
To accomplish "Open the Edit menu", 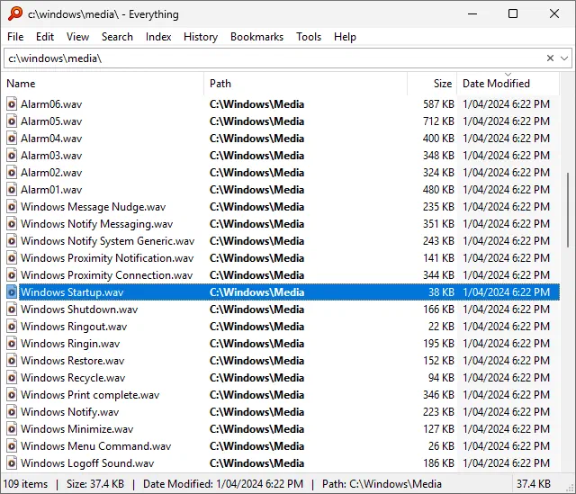I will [45, 37].
